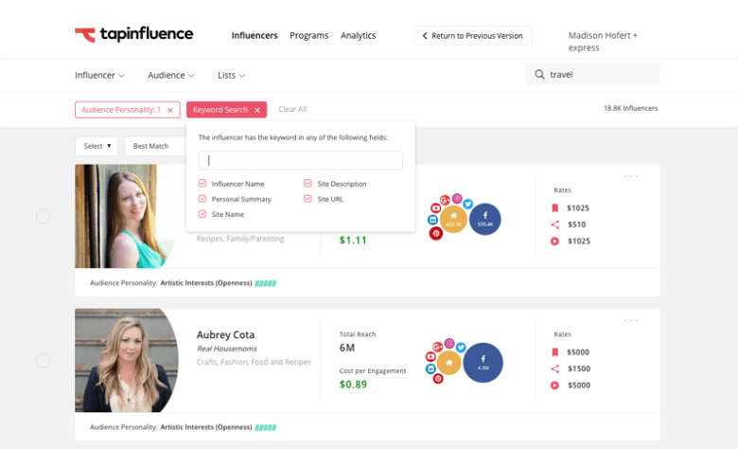Click the LinkedIn bubble left of the 433.1K blog bubble
Screen dimensions: 738x449
(432, 220)
